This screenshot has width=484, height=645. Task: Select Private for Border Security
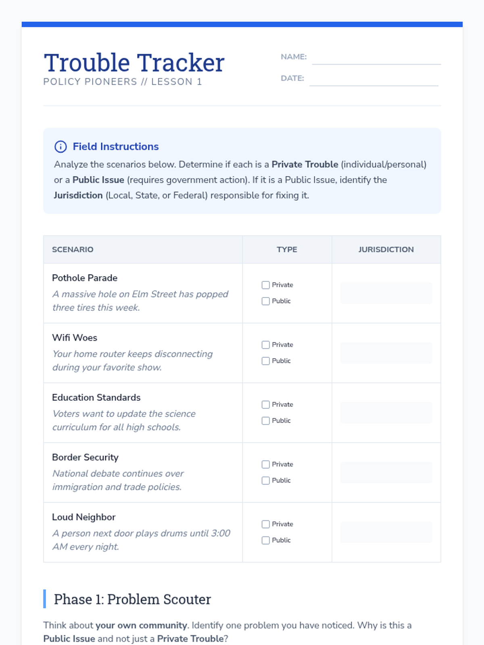tap(265, 464)
